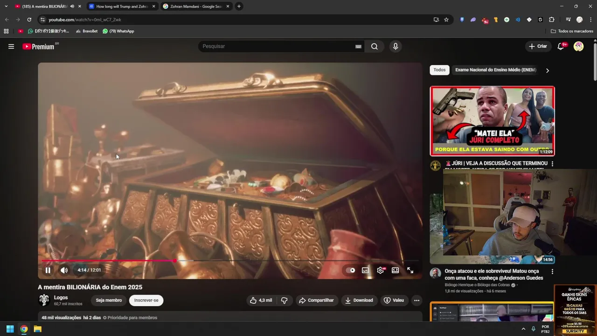Like the video with 4,3 mil
597x336 pixels.
tap(261, 300)
